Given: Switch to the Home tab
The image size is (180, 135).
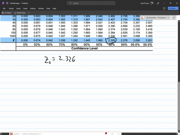Looking at the screenshot, I should (x=11, y=9).
